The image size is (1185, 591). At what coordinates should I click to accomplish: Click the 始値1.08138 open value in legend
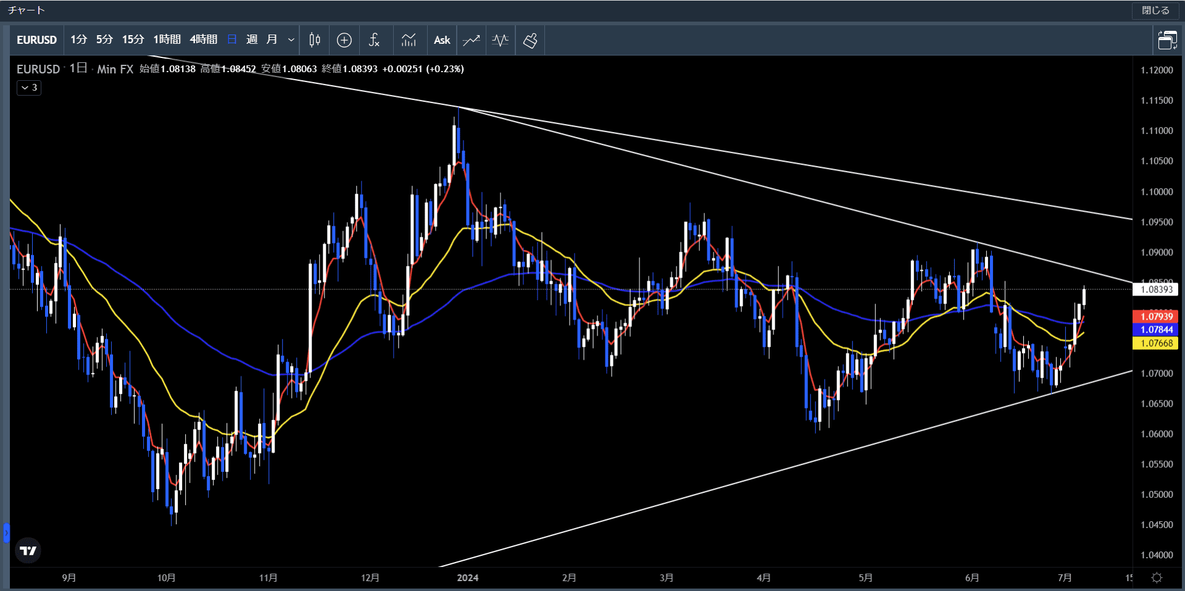click(x=167, y=69)
